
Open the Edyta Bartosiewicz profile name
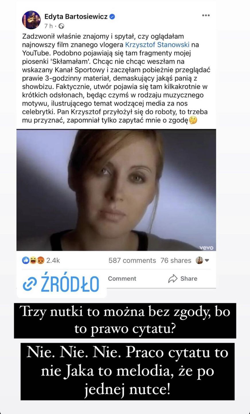76,17
